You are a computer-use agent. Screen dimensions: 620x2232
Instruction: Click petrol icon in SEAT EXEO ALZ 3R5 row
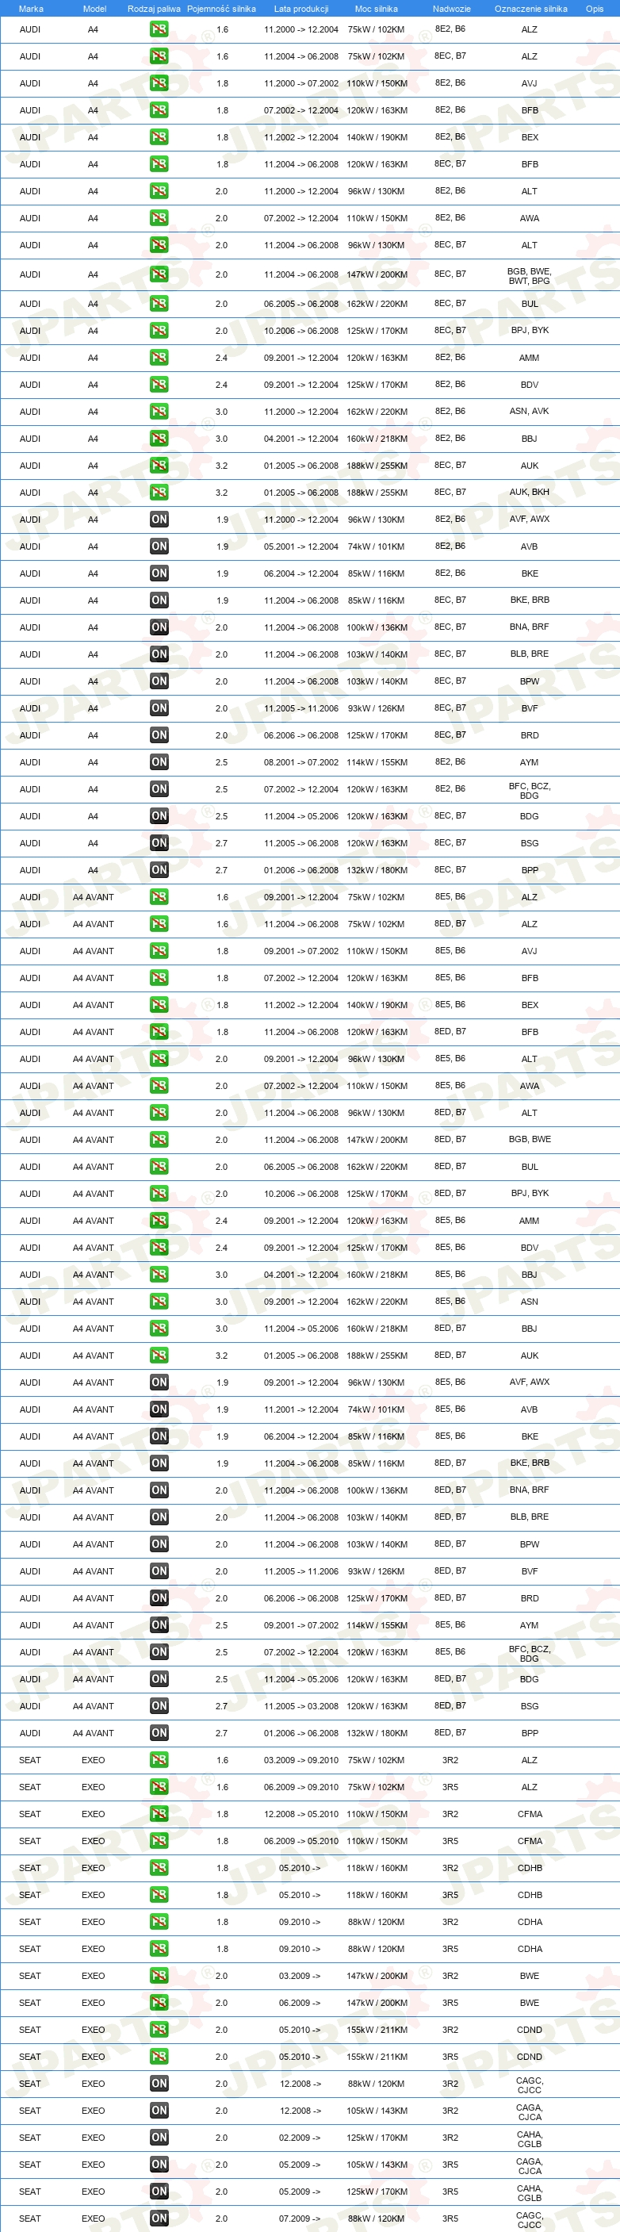point(159,1787)
